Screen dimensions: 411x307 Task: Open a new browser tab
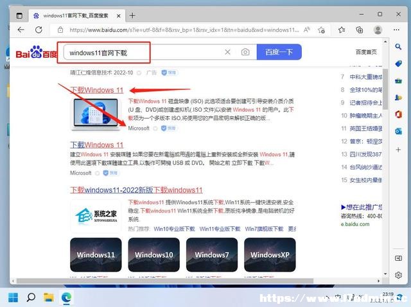pos(132,15)
